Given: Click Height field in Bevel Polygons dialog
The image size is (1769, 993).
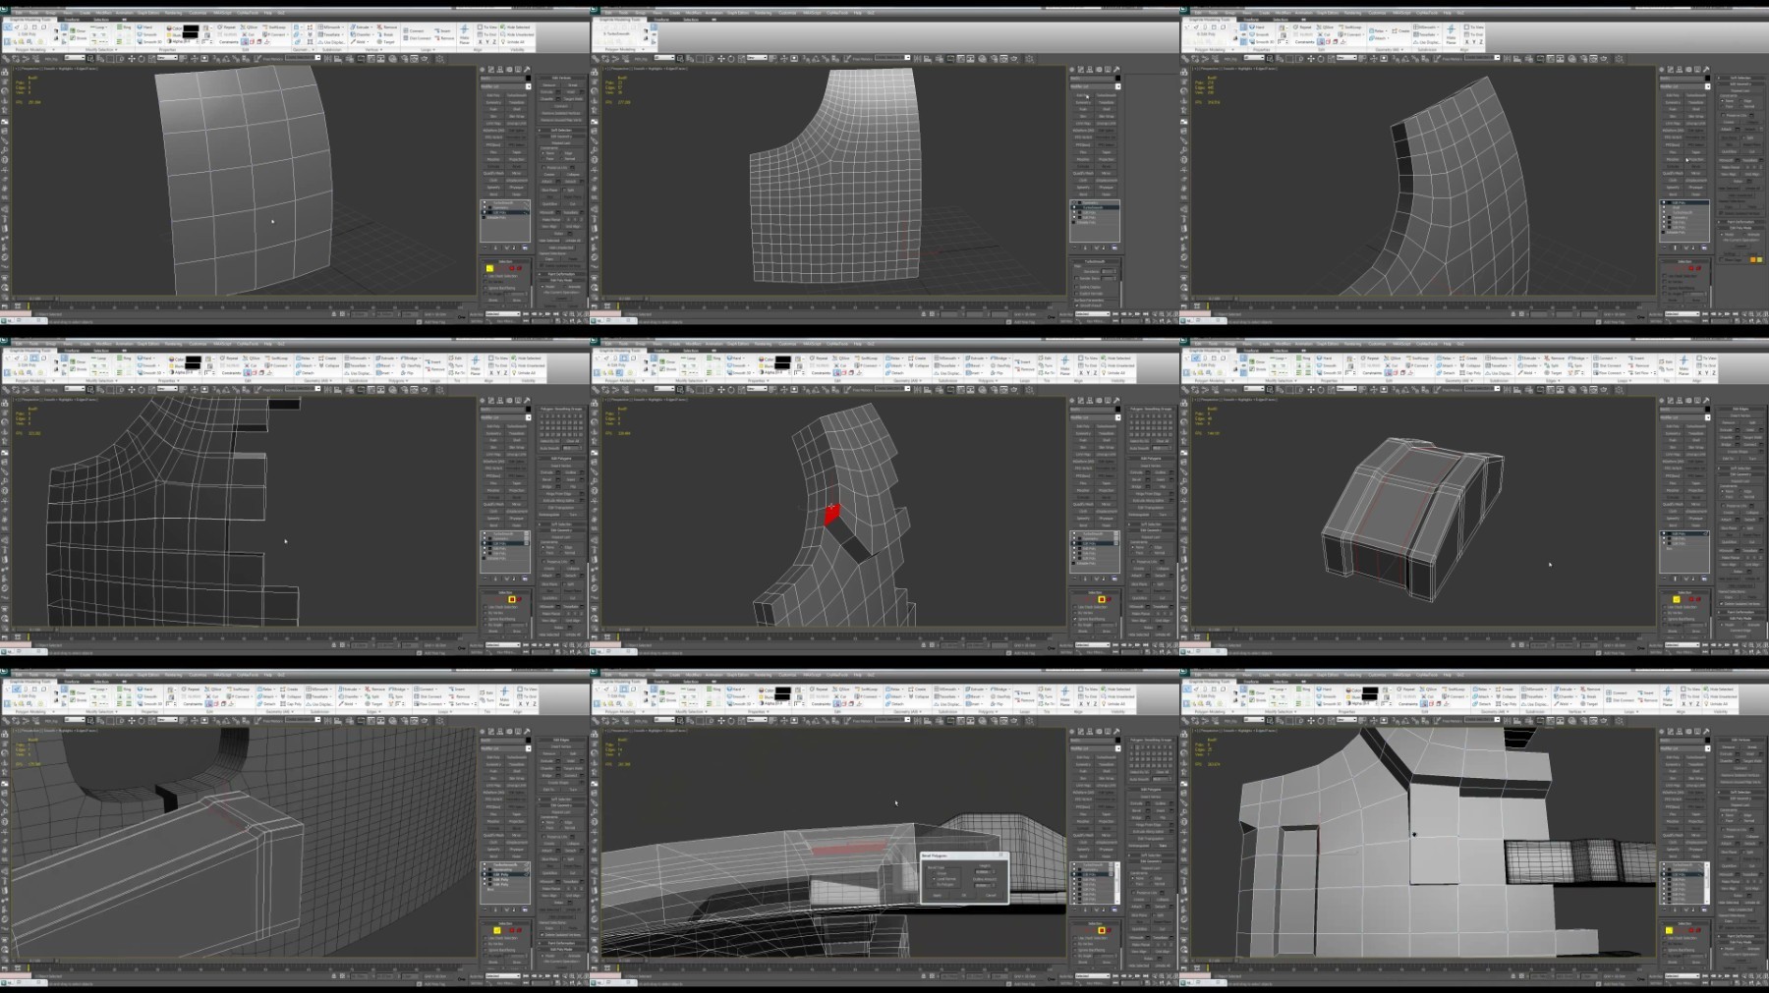Looking at the screenshot, I should click(984, 871).
